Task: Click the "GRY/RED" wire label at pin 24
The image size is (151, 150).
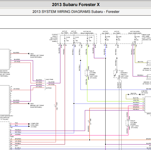Action: (18, 141)
